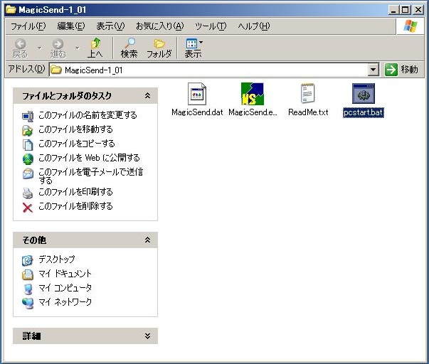Click the Windows flag logo
This screenshot has width=429, height=364.
click(x=411, y=26)
